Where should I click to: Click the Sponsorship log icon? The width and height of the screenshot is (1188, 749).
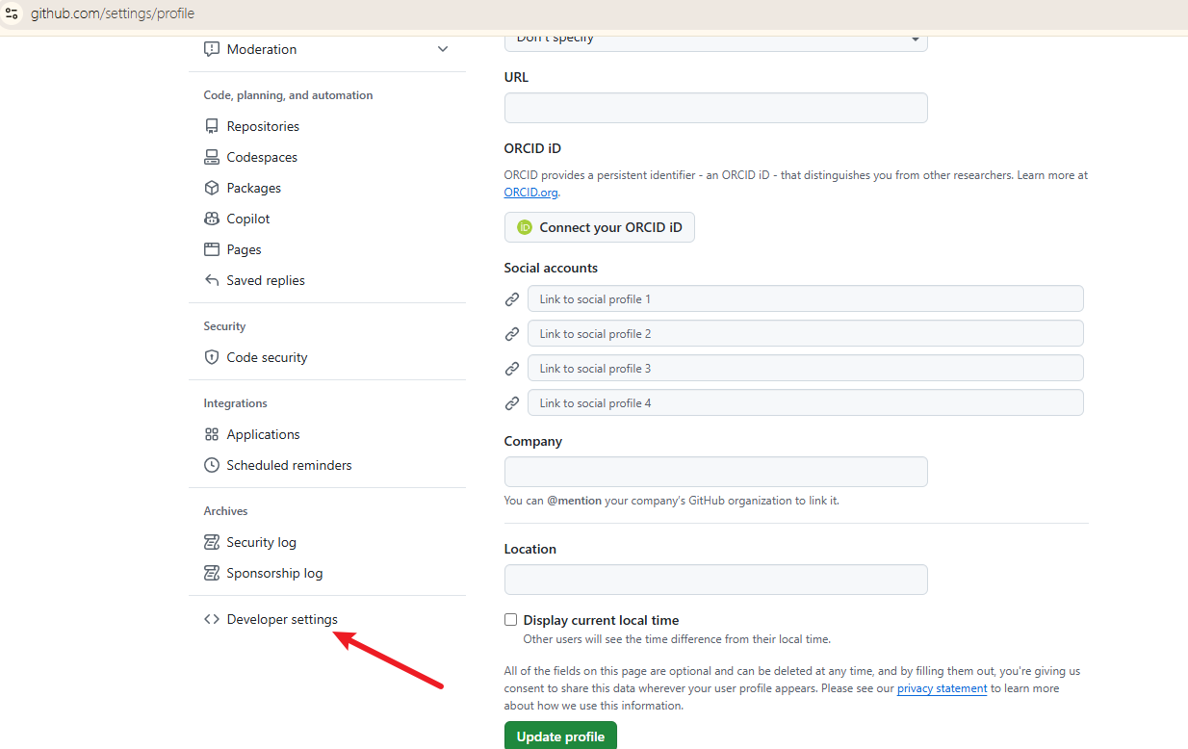tap(212, 573)
